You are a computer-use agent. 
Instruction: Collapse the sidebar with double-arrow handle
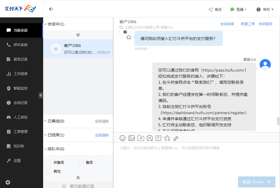coord(41,95)
